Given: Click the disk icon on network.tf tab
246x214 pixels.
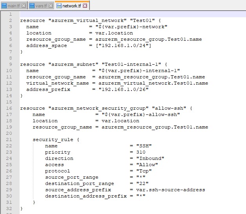Looking at the screenshot, I should [x=59, y=5].
